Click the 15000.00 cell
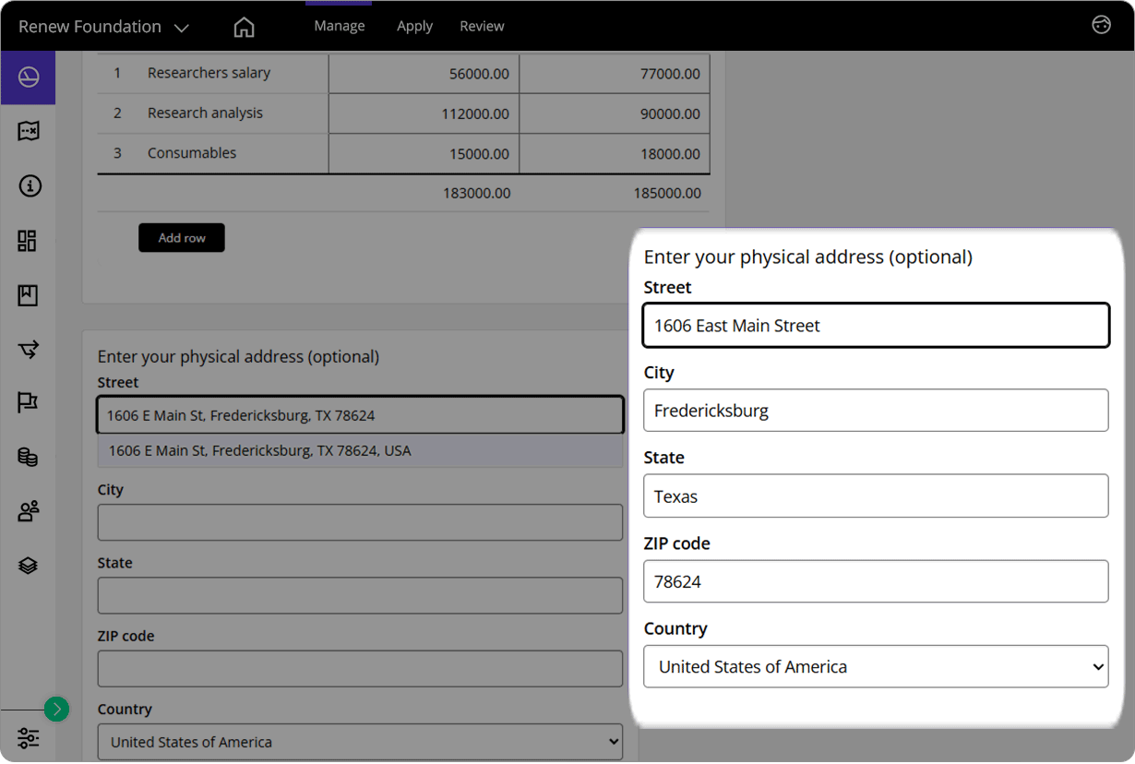The height and width of the screenshot is (764, 1135). point(424,153)
